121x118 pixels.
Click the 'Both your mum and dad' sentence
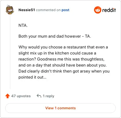[55, 36]
